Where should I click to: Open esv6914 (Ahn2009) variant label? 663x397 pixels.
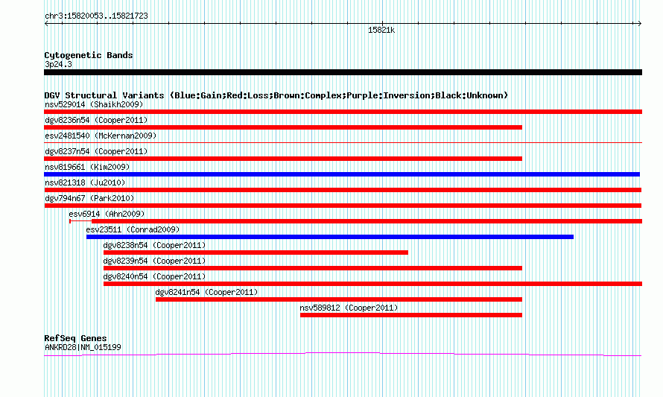[107, 214]
